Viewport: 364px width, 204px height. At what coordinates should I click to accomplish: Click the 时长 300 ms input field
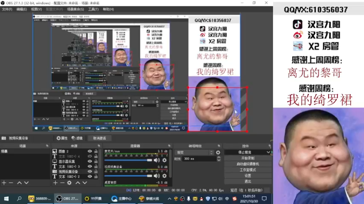coord(199,159)
